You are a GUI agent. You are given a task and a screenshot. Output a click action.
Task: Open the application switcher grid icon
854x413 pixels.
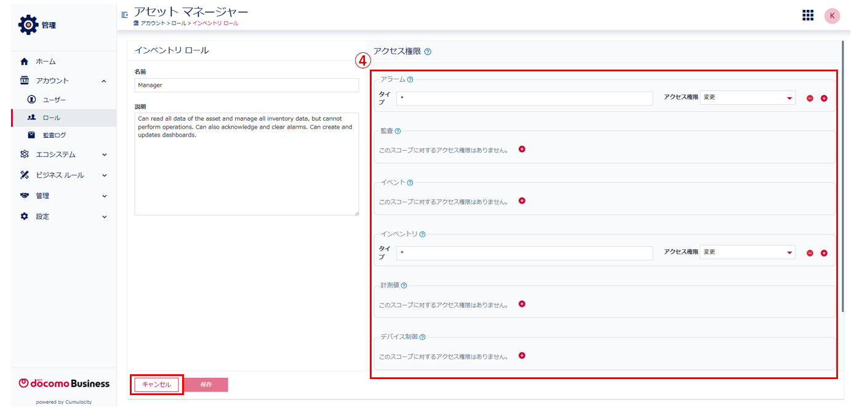pos(808,15)
